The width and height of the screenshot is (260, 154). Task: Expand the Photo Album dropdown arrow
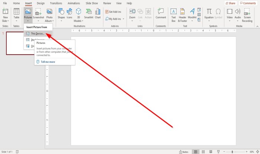53,21
